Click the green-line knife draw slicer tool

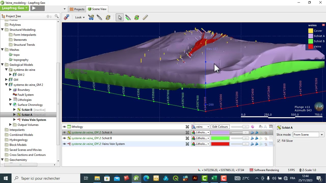coord(128,17)
